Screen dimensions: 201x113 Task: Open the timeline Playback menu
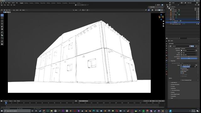(x=6, y=101)
